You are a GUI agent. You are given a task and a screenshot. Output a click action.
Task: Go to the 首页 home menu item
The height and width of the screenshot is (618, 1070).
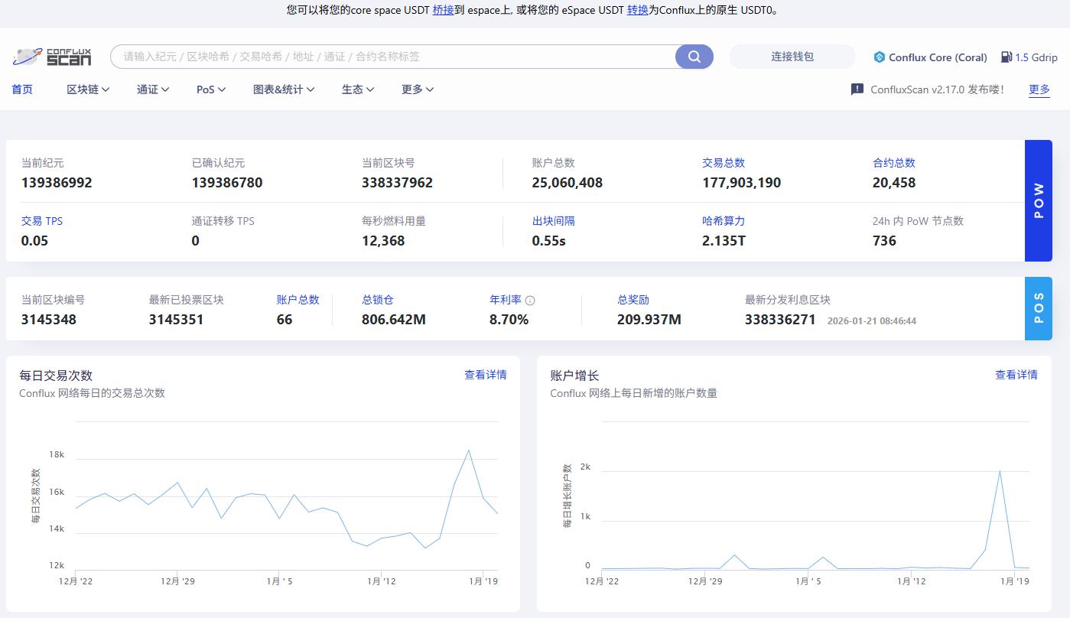tap(22, 89)
